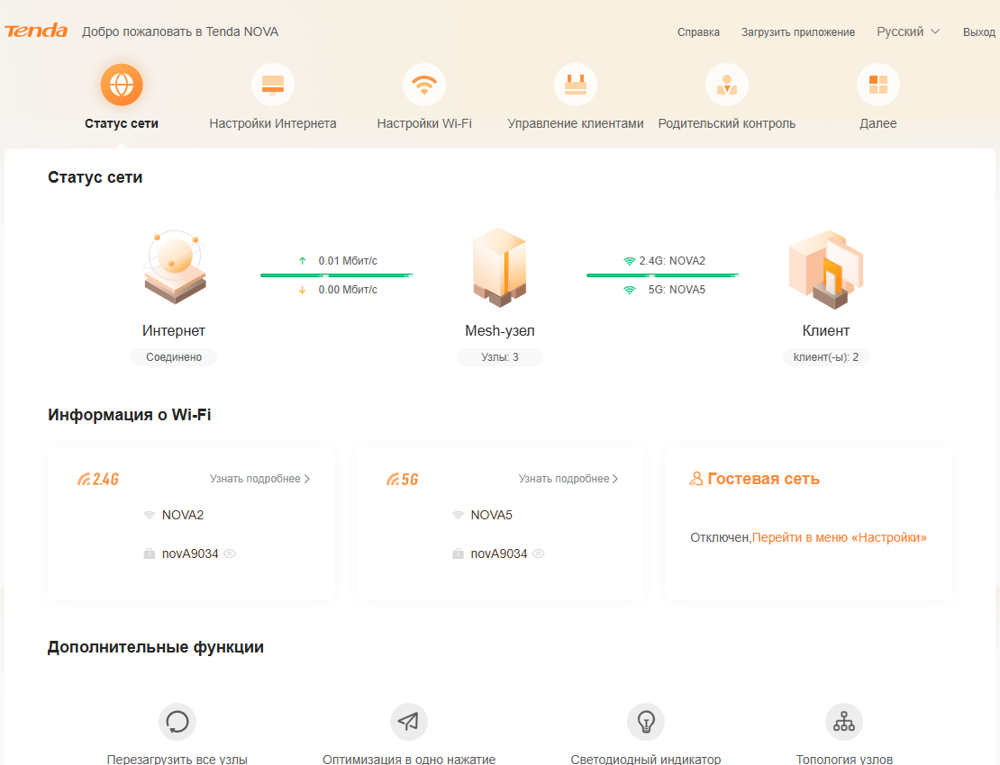Image resolution: width=1000 pixels, height=765 pixels.
Task: Click novA9034 password in 5G card
Action: 499,553
